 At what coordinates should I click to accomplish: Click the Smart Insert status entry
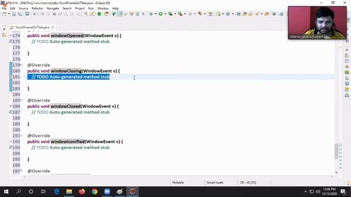(x=215, y=182)
